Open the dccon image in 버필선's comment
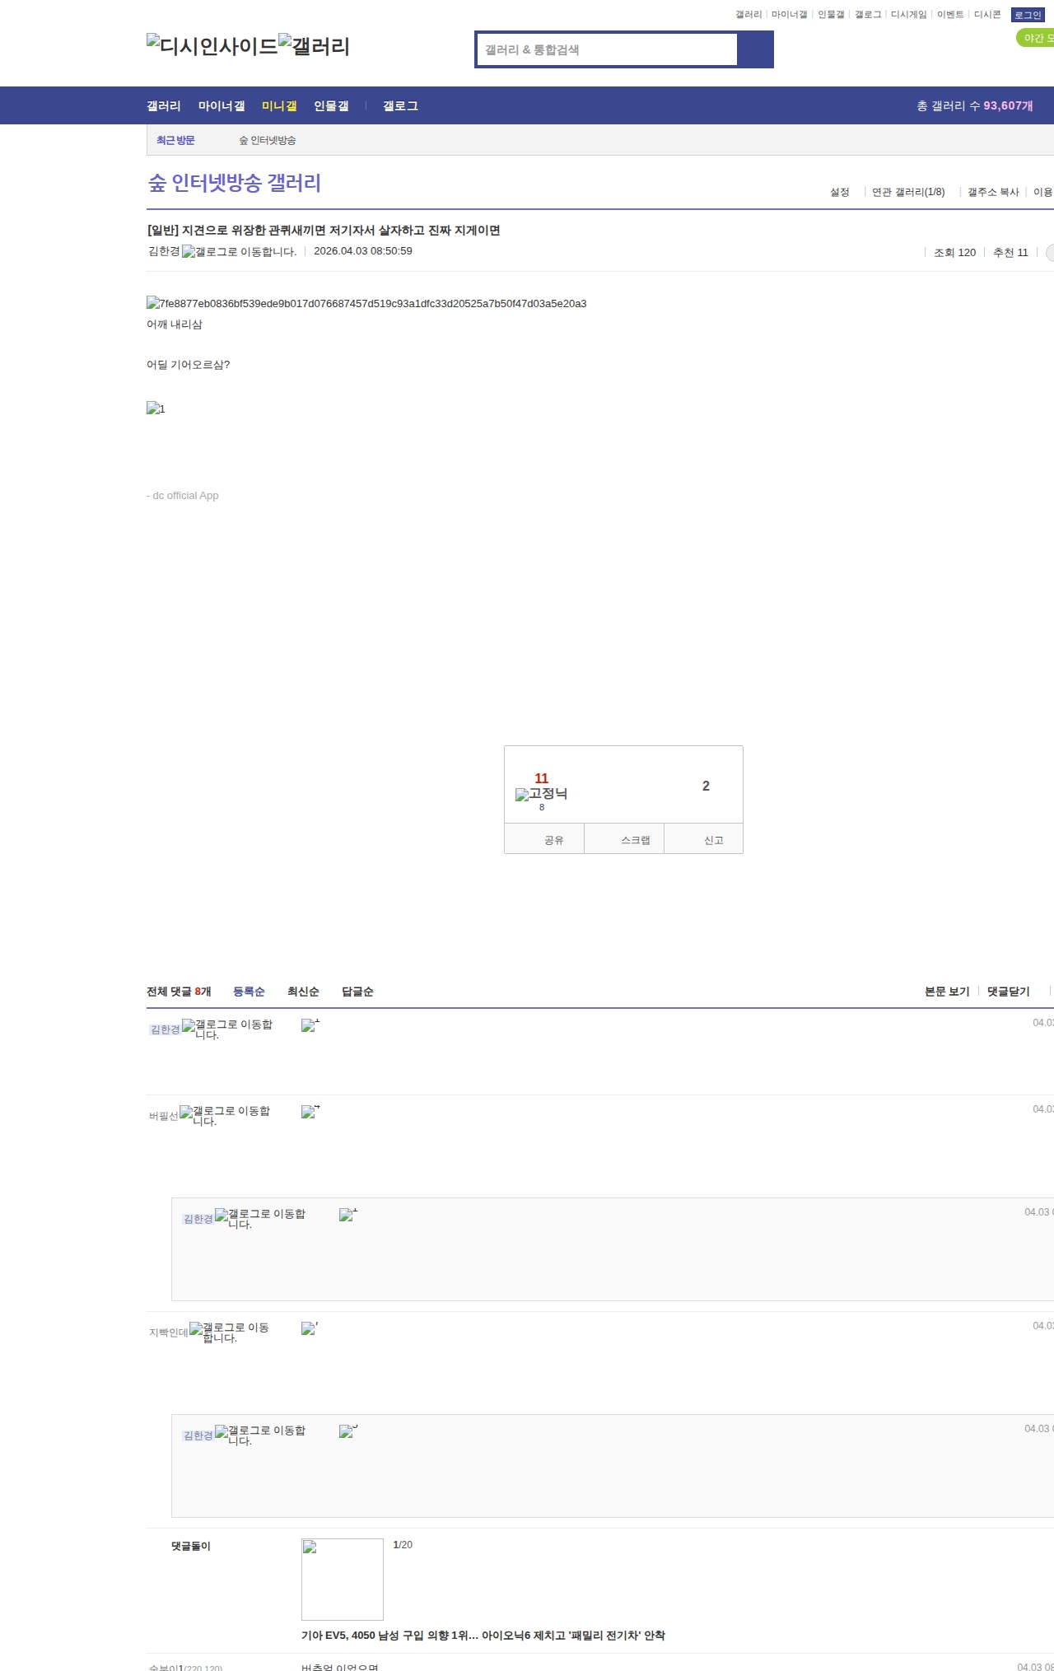Screen dimensions: 1054x1671 [x=310, y=1112]
